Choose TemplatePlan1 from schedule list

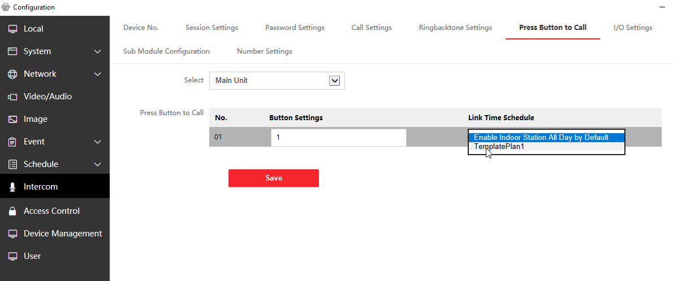[x=499, y=147]
